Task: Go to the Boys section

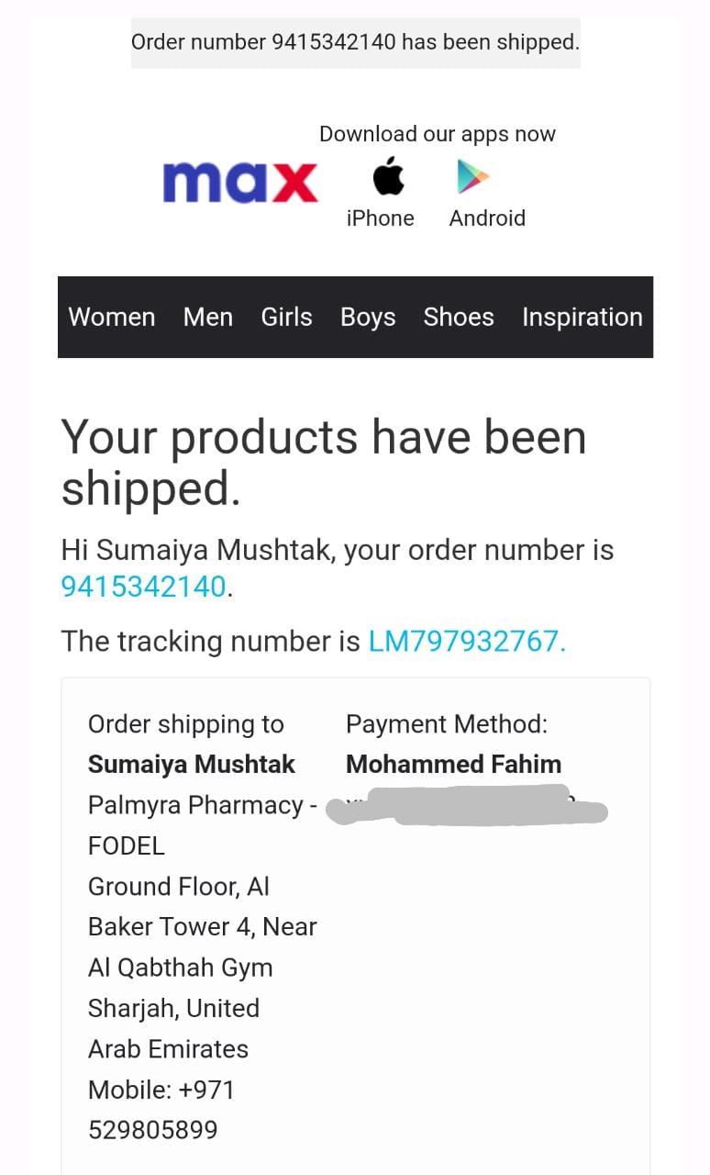Action: 368,318
